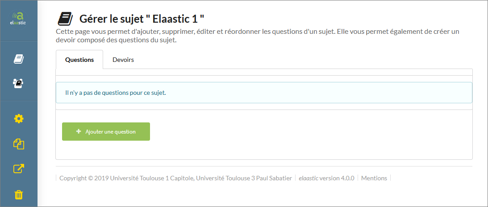Click the yellow duplicate subject icon
This screenshot has height=207, width=488.
tap(19, 144)
